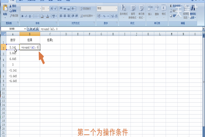Click the 结果1 header cell
Viewport: 205px width, 137px height.
pos(50,40)
